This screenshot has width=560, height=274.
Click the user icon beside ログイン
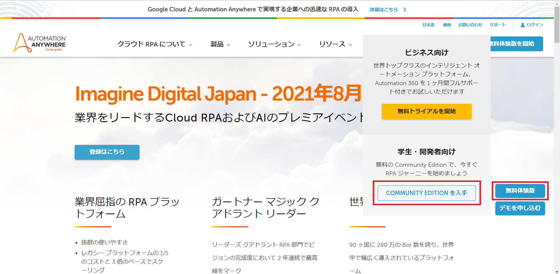(523, 25)
